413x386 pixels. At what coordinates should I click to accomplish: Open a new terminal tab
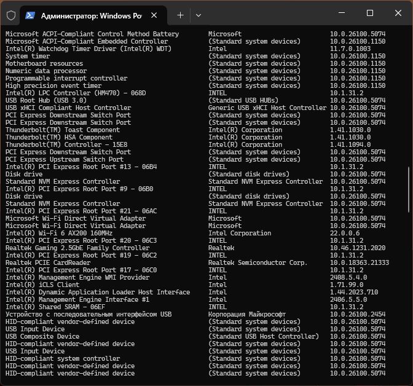180,15
